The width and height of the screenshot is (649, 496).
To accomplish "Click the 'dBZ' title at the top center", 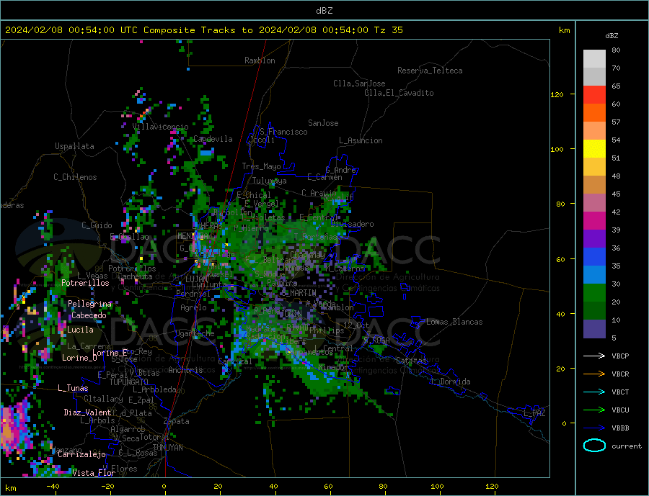I will tap(324, 11).
